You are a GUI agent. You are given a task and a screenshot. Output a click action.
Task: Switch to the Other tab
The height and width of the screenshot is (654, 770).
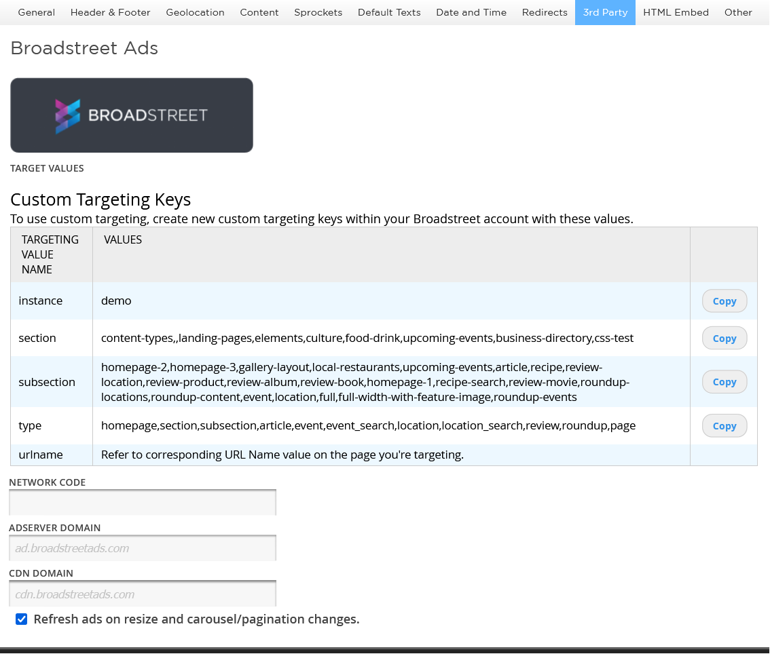(738, 12)
